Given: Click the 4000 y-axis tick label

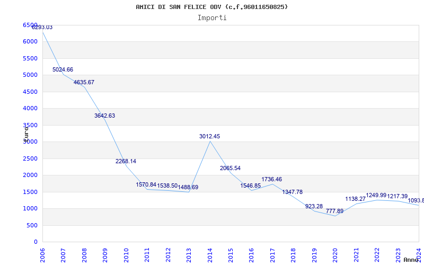Looking at the screenshot, I should point(30,108).
